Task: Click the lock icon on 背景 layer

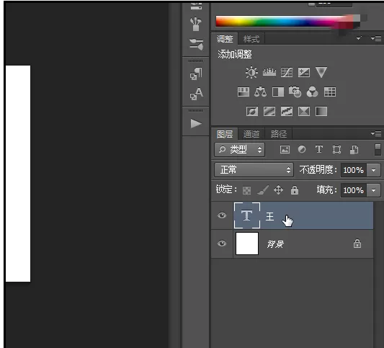Action: coord(357,244)
